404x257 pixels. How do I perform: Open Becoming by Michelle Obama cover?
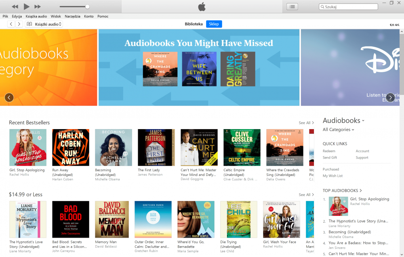114,147
